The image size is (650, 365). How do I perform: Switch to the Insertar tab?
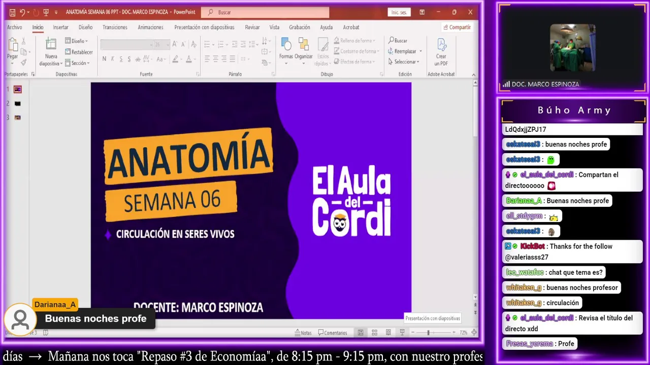[60, 27]
